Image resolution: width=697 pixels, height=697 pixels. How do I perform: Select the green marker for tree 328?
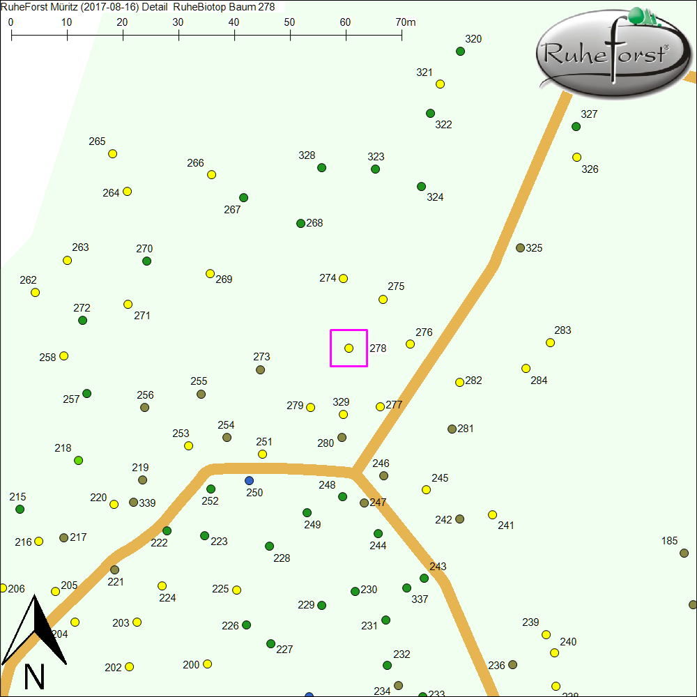(x=322, y=168)
